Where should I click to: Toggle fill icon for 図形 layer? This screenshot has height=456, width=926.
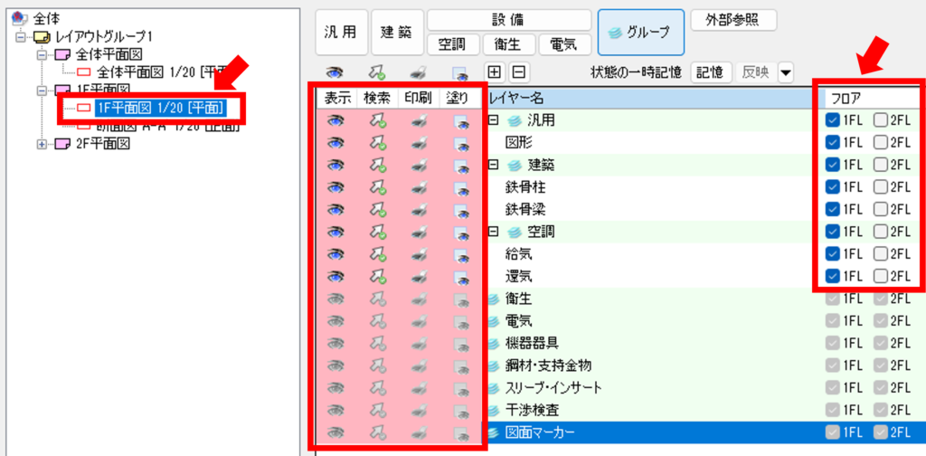point(460,142)
